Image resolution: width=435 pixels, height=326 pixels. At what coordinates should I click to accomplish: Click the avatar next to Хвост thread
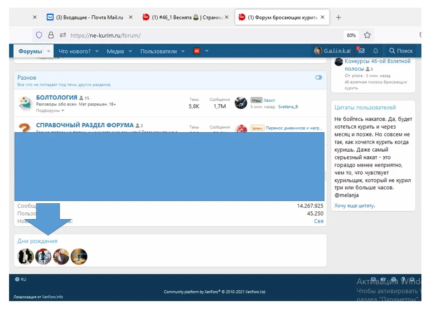[x=241, y=103]
